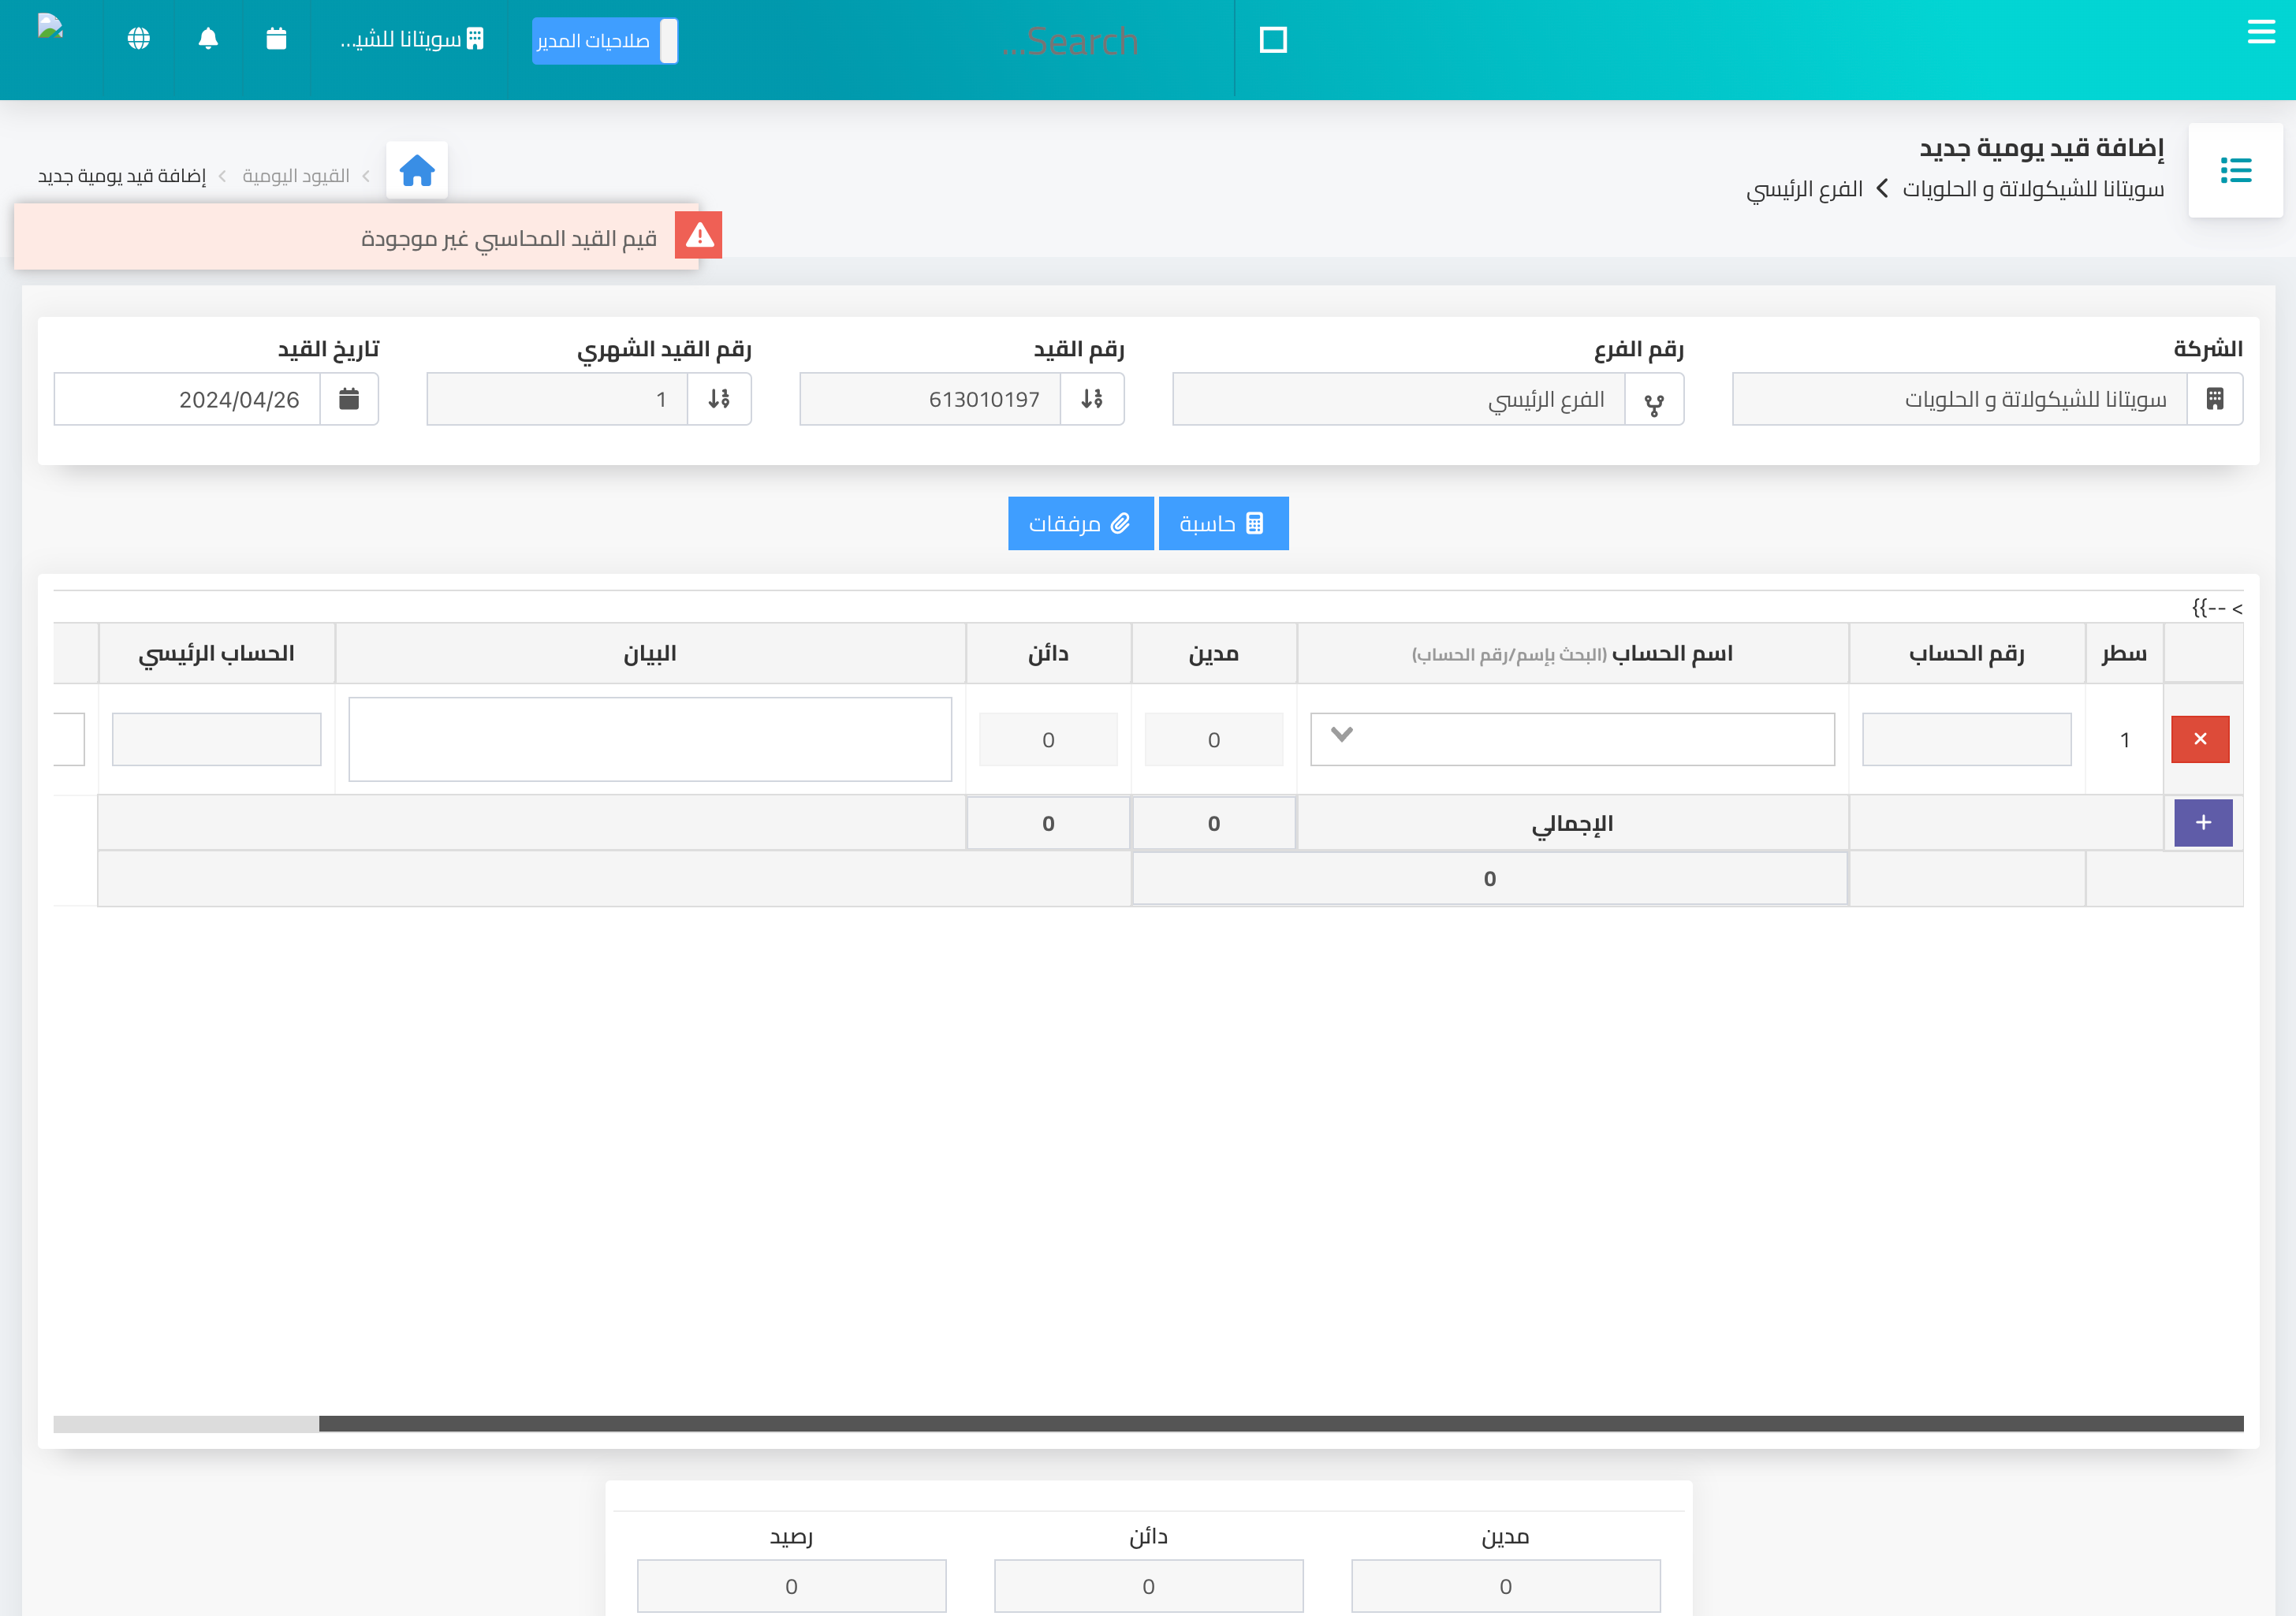This screenshot has height=1616, width=2296.
Task: Click bottom دائن summary field
Action: click(x=1148, y=1586)
